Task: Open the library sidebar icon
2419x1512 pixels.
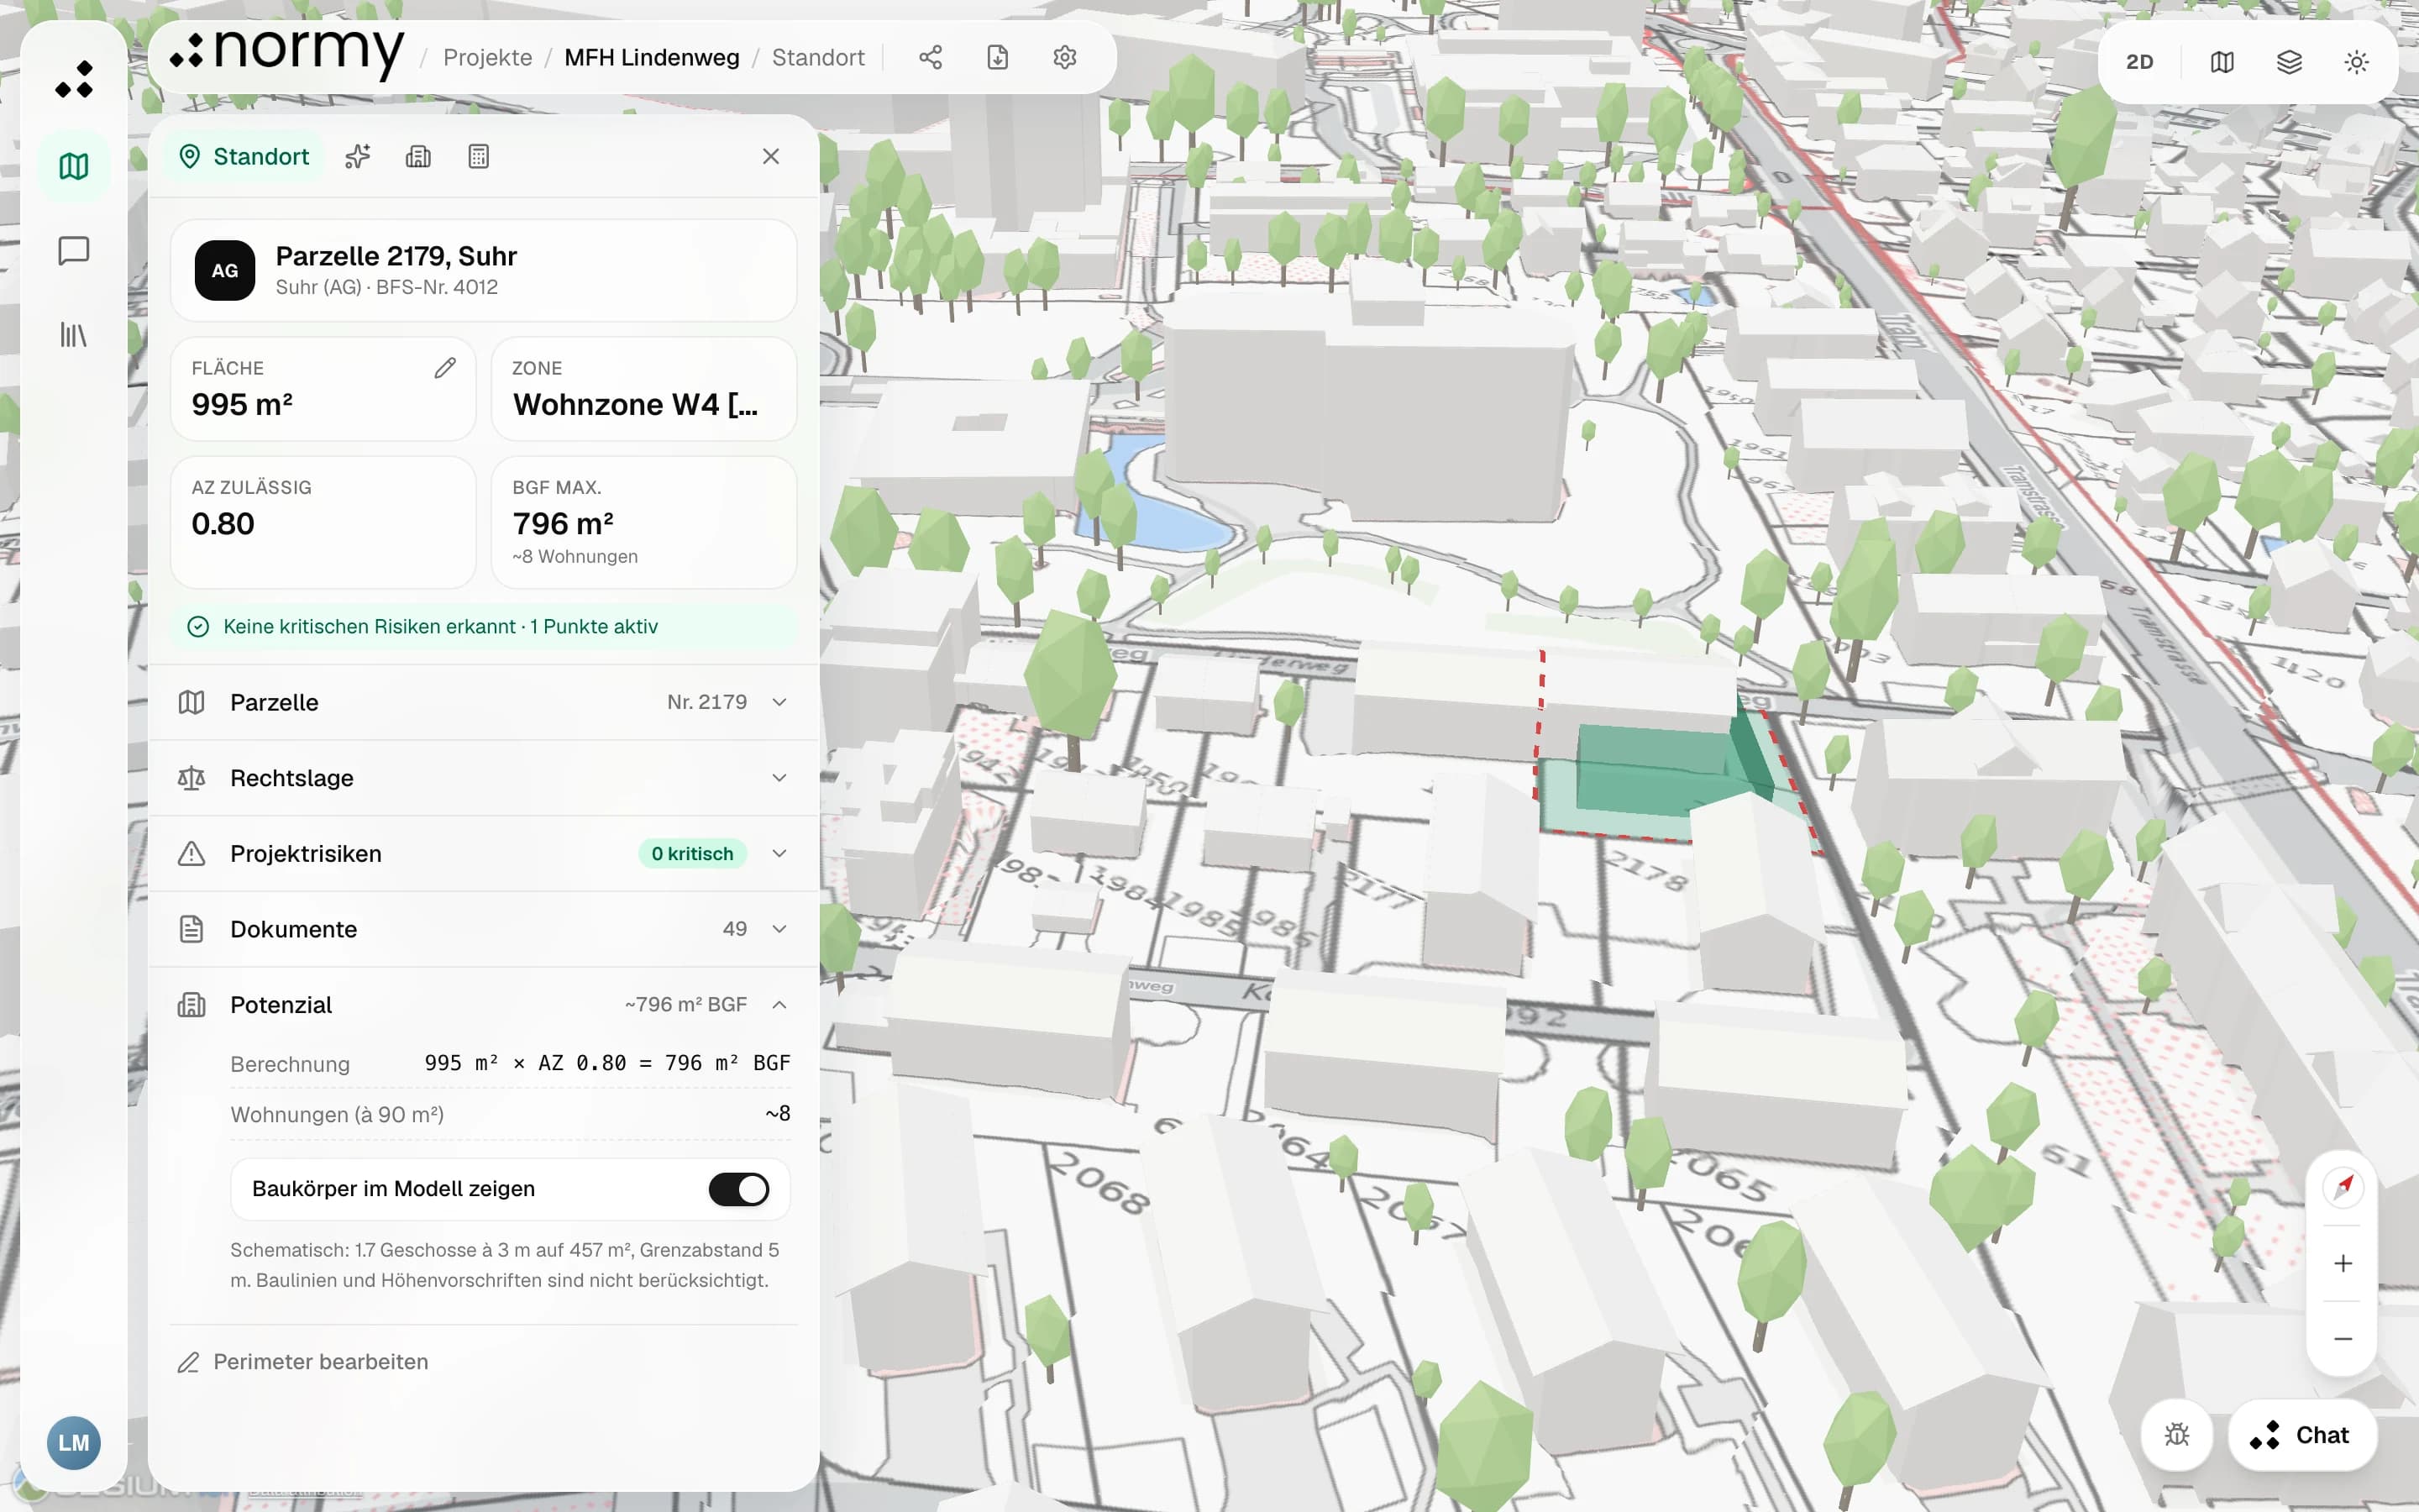Action: 74,334
